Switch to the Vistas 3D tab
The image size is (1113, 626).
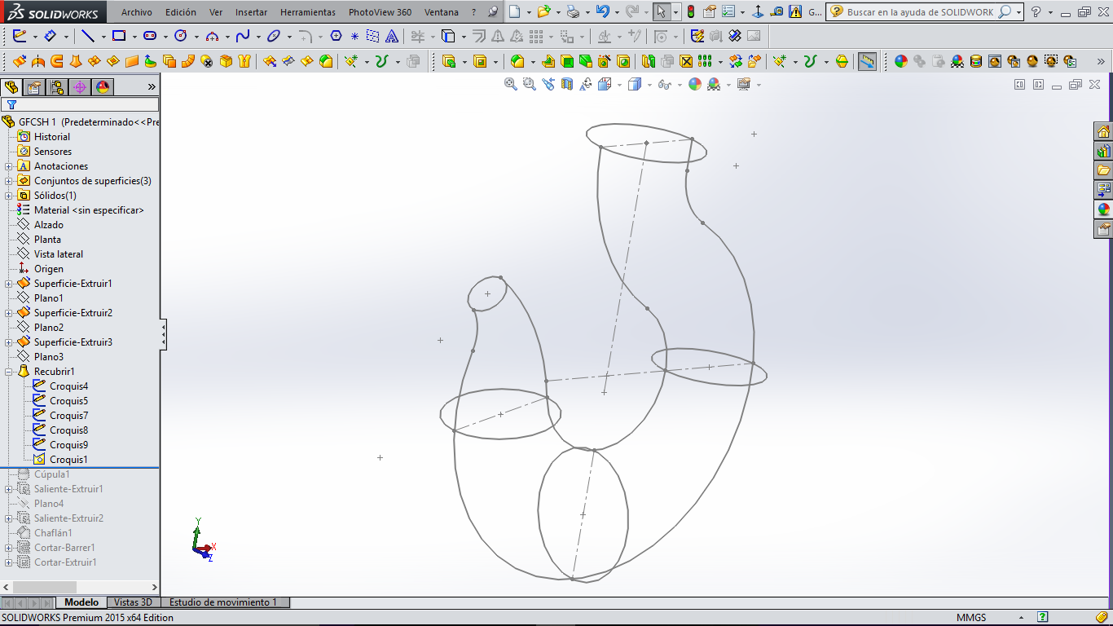[133, 602]
